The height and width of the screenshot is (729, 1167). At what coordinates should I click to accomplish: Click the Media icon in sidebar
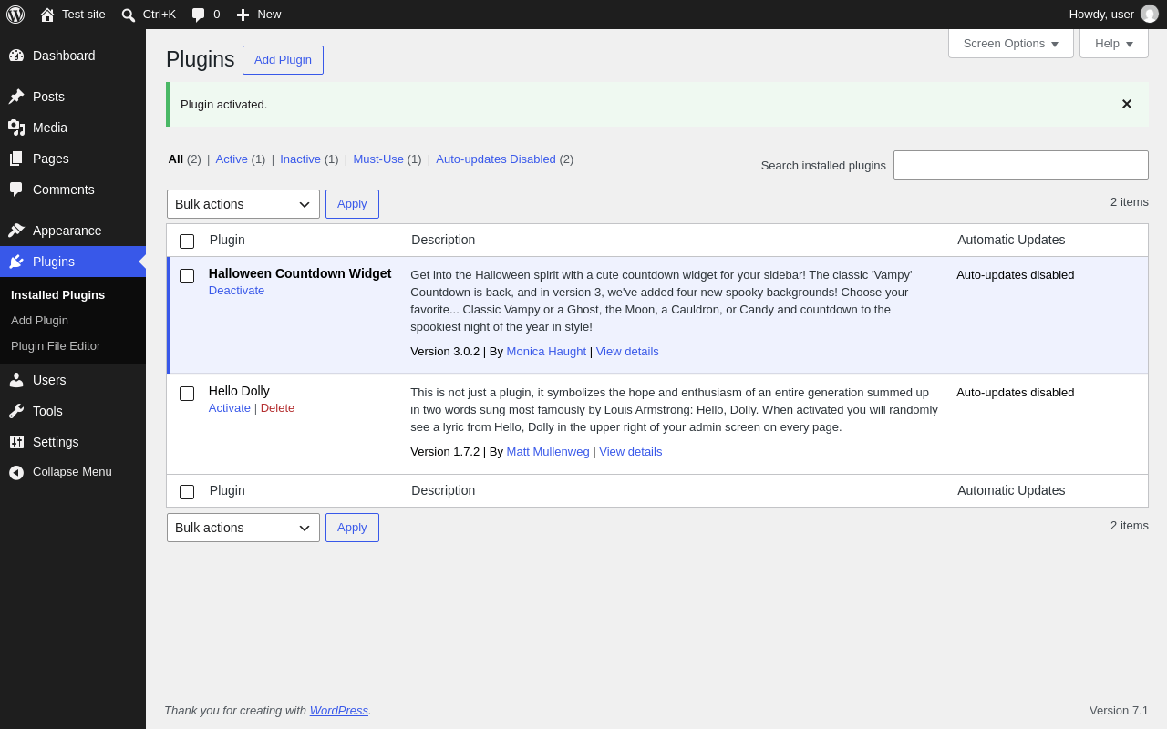[16, 128]
